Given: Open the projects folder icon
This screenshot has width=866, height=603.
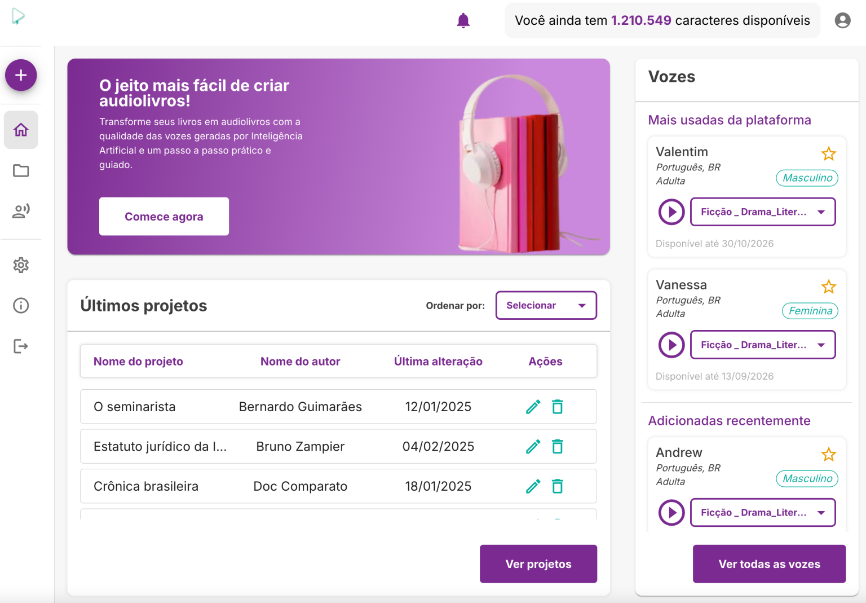Looking at the screenshot, I should tap(21, 170).
